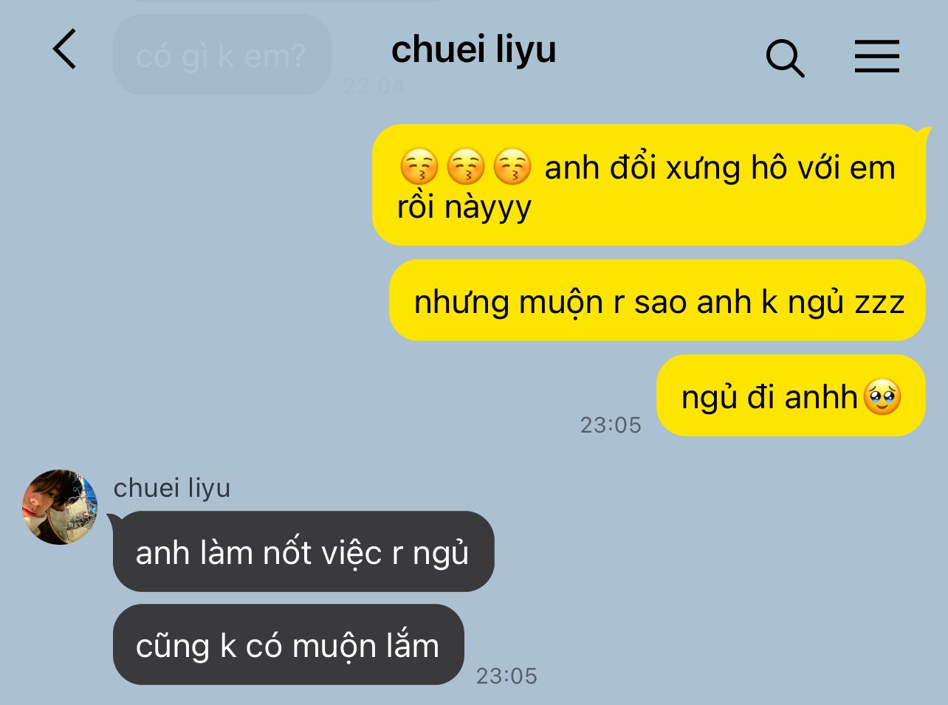Tap the third kissing face emoji
Screen dimensions: 948x705
[x=512, y=166]
